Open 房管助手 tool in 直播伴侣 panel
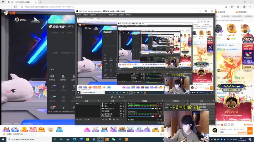Viewport: 254px width, 142px height. [63, 78]
